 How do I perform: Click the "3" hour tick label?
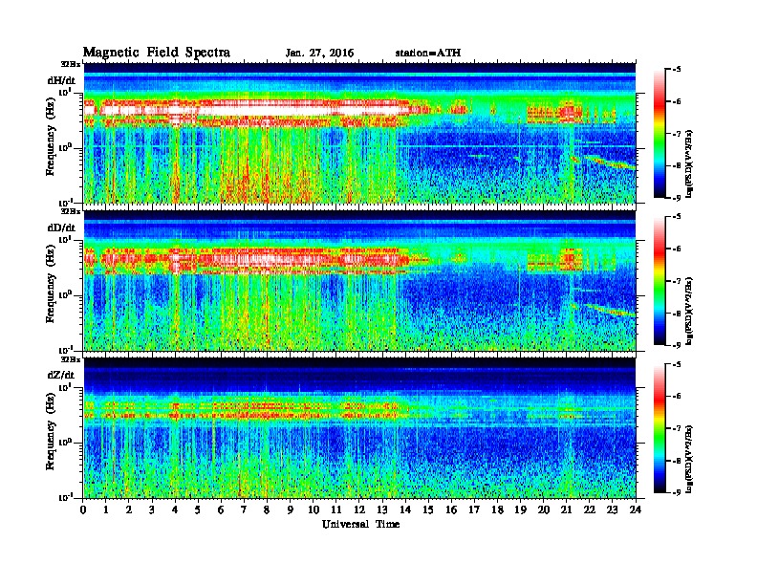point(152,509)
